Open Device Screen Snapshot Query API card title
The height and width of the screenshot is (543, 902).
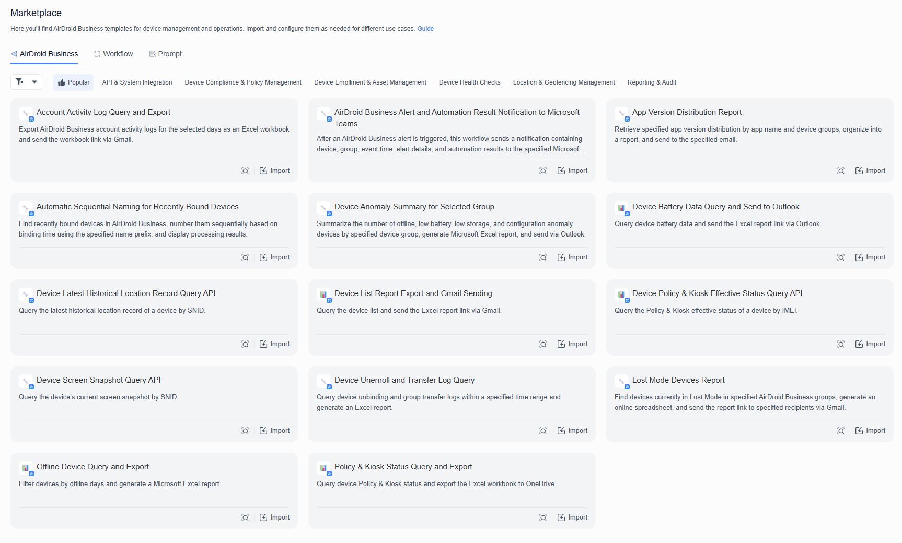(99, 380)
